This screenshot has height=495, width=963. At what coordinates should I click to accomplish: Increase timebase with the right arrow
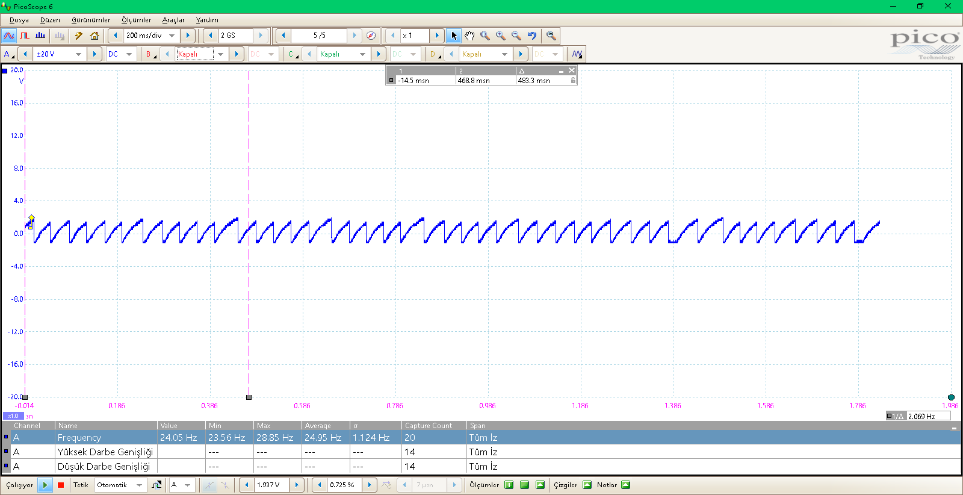[188, 36]
